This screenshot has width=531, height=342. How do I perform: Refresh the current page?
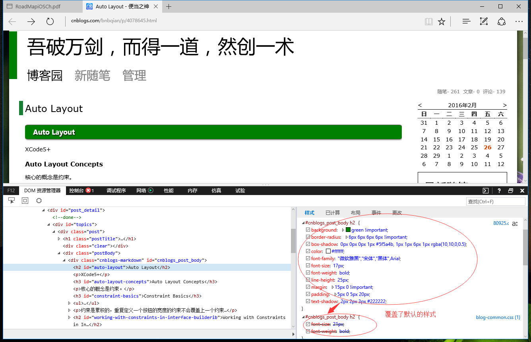[50, 21]
